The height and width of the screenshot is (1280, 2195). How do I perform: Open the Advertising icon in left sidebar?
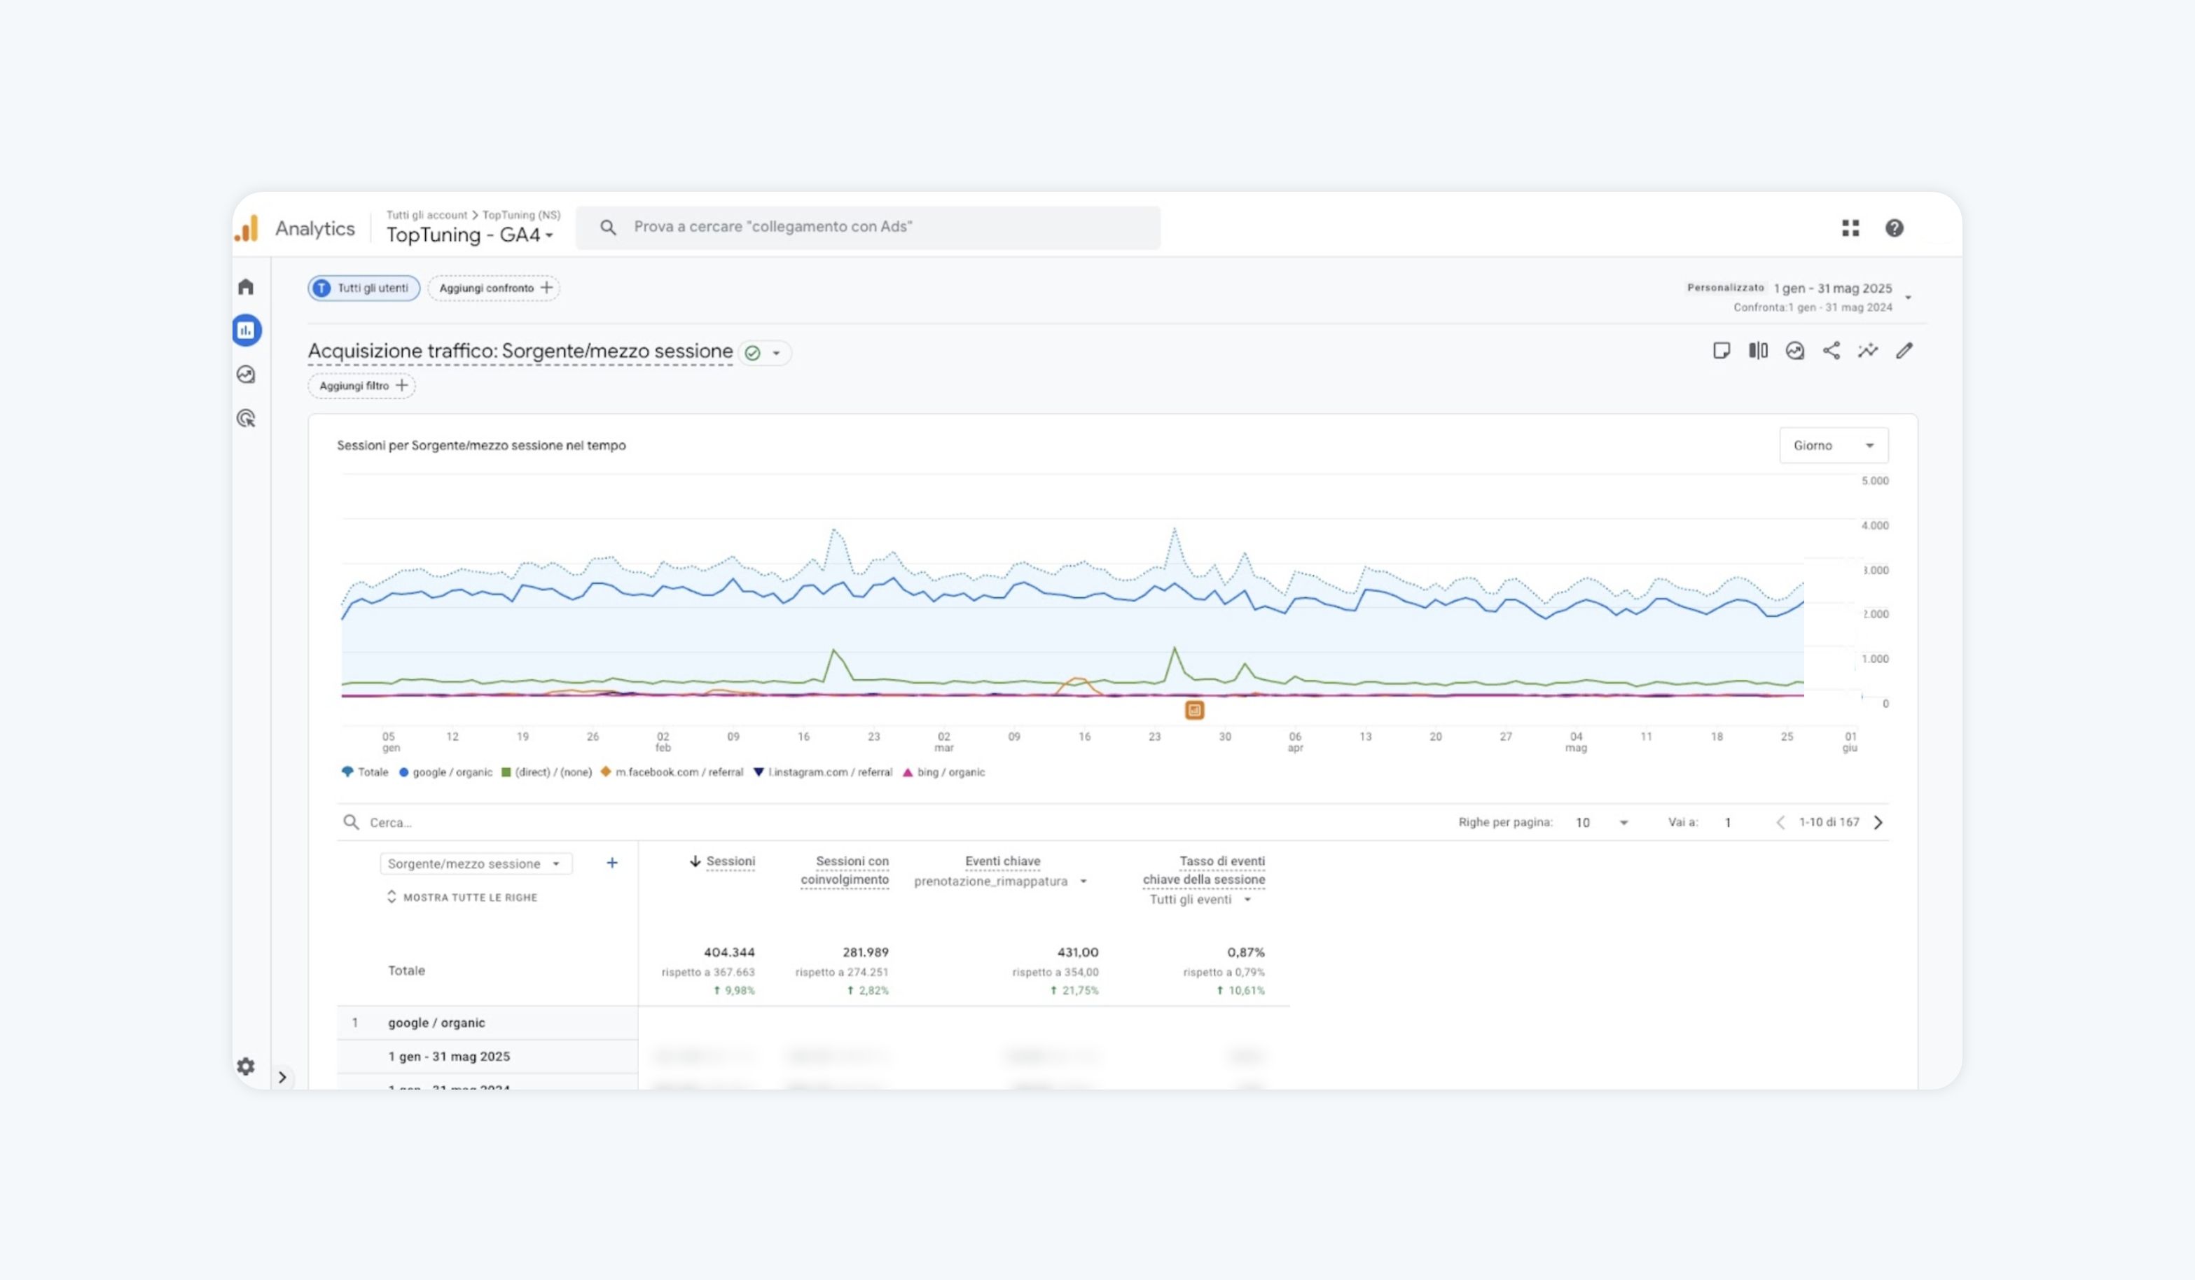[246, 419]
